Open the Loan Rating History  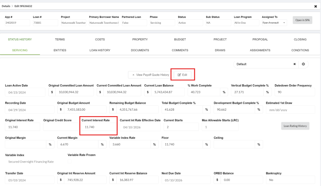click(x=295, y=126)
